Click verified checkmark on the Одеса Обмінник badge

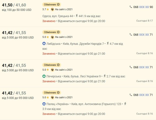tap(58, 4)
